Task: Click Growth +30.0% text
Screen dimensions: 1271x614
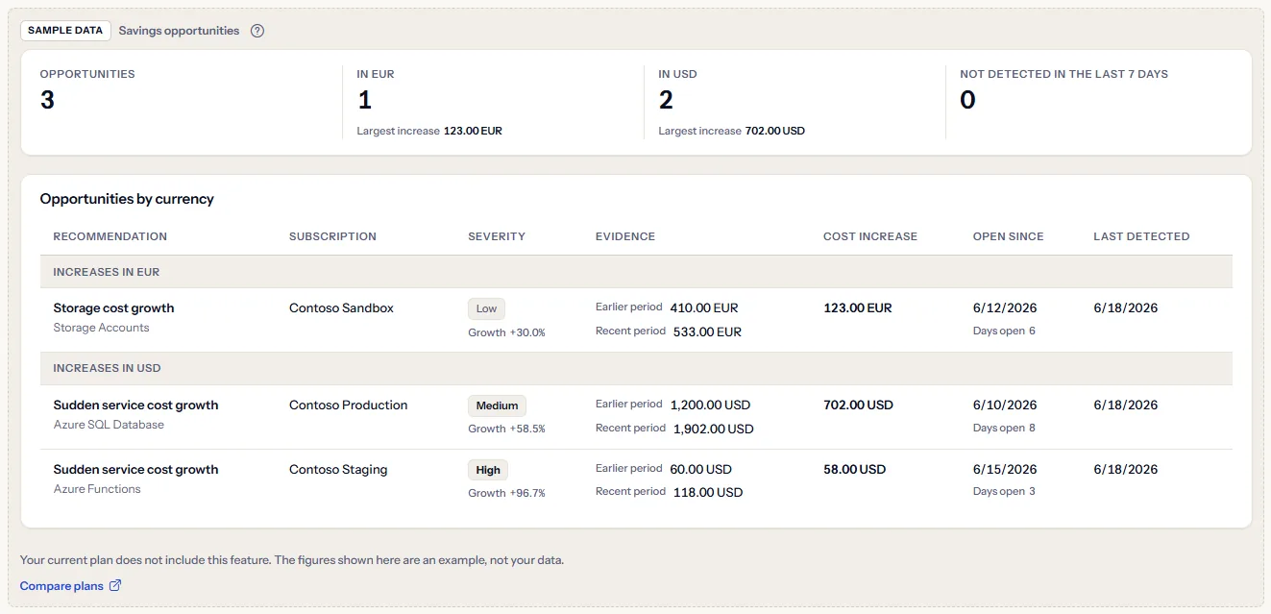Action: coord(506,332)
